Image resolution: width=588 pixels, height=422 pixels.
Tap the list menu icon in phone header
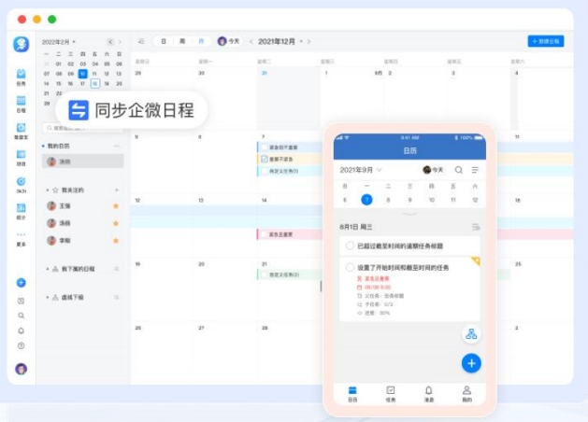tap(475, 170)
